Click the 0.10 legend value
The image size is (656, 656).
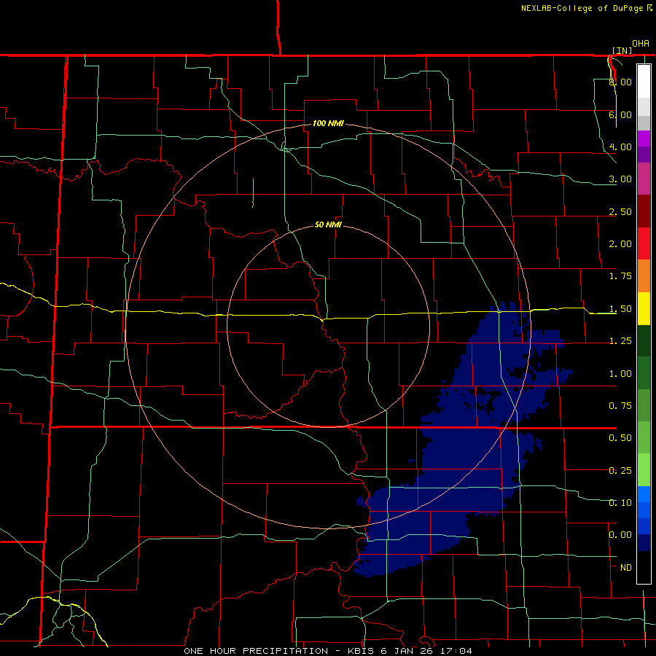[620, 503]
